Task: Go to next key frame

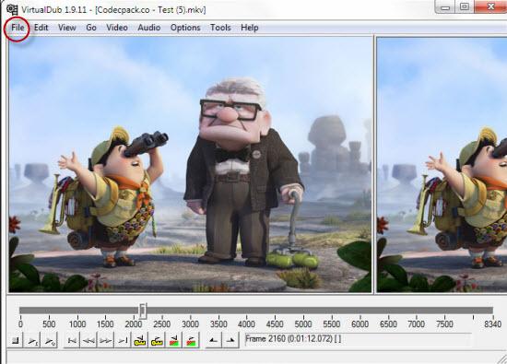Action: click(x=157, y=340)
